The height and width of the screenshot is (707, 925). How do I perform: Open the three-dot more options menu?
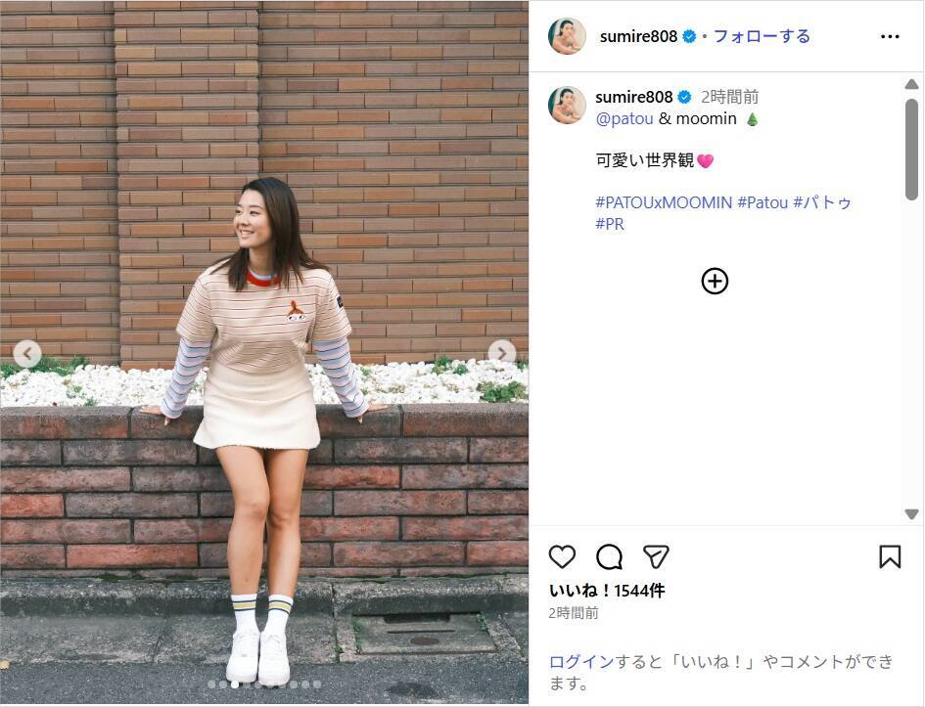tap(890, 36)
